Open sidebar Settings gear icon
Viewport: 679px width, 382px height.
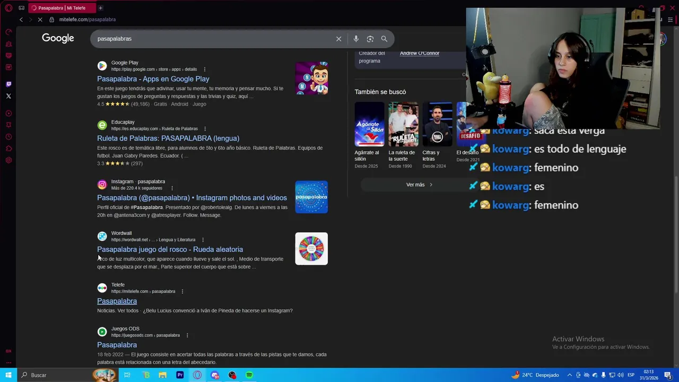(x=8, y=160)
